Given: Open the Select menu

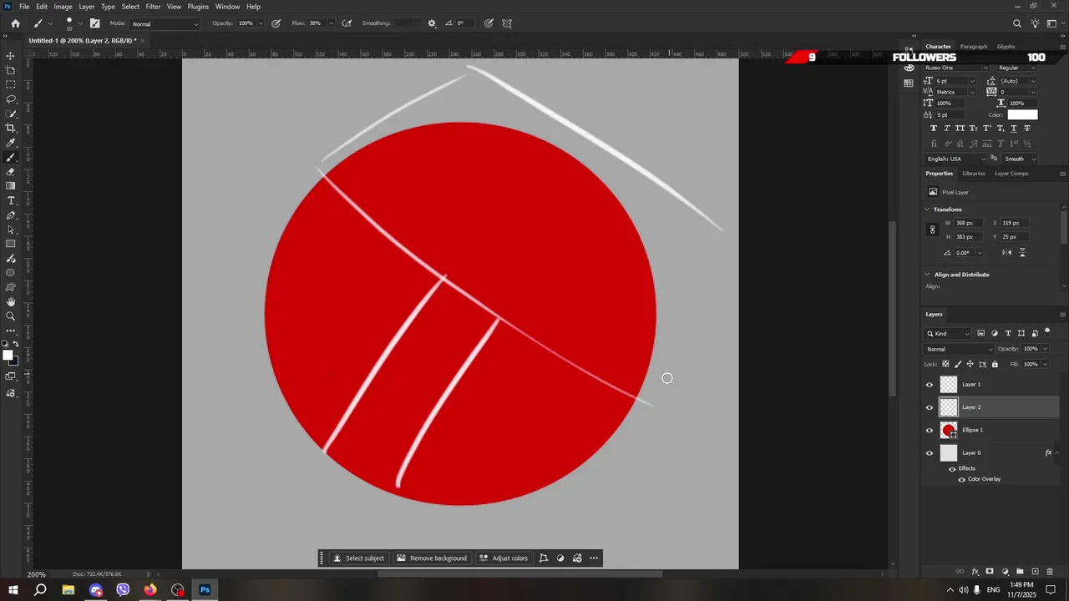Looking at the screenshot, I should (130, 7).
